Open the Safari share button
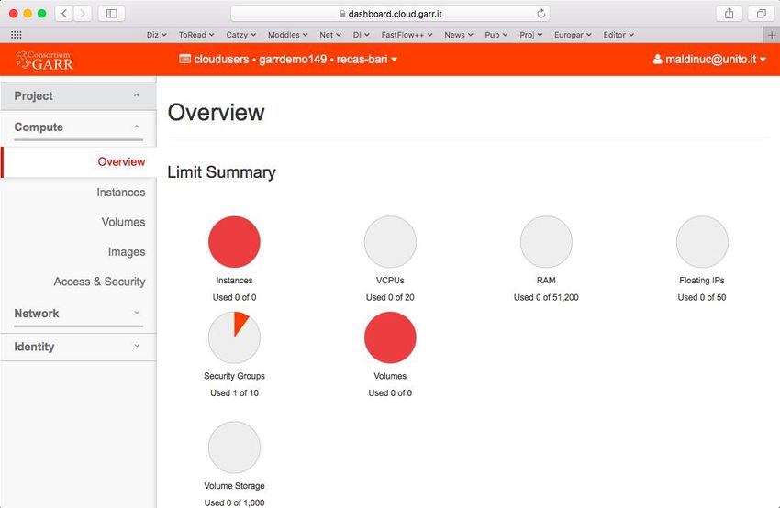The image size is (780, 508). [729, 14]
